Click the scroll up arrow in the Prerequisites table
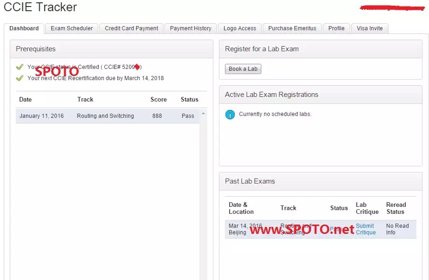Viewport: 429px width, 280px height. click(203, 113)
